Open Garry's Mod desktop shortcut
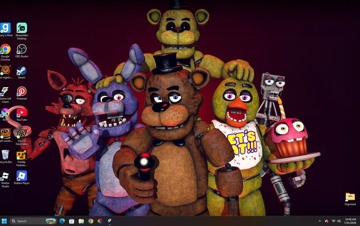The width and height of the screenshot is (360, 226). pos(6,30)
